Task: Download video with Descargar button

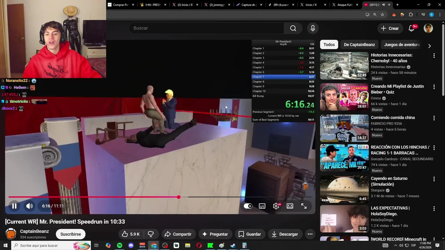Action: tap(285, 234)
